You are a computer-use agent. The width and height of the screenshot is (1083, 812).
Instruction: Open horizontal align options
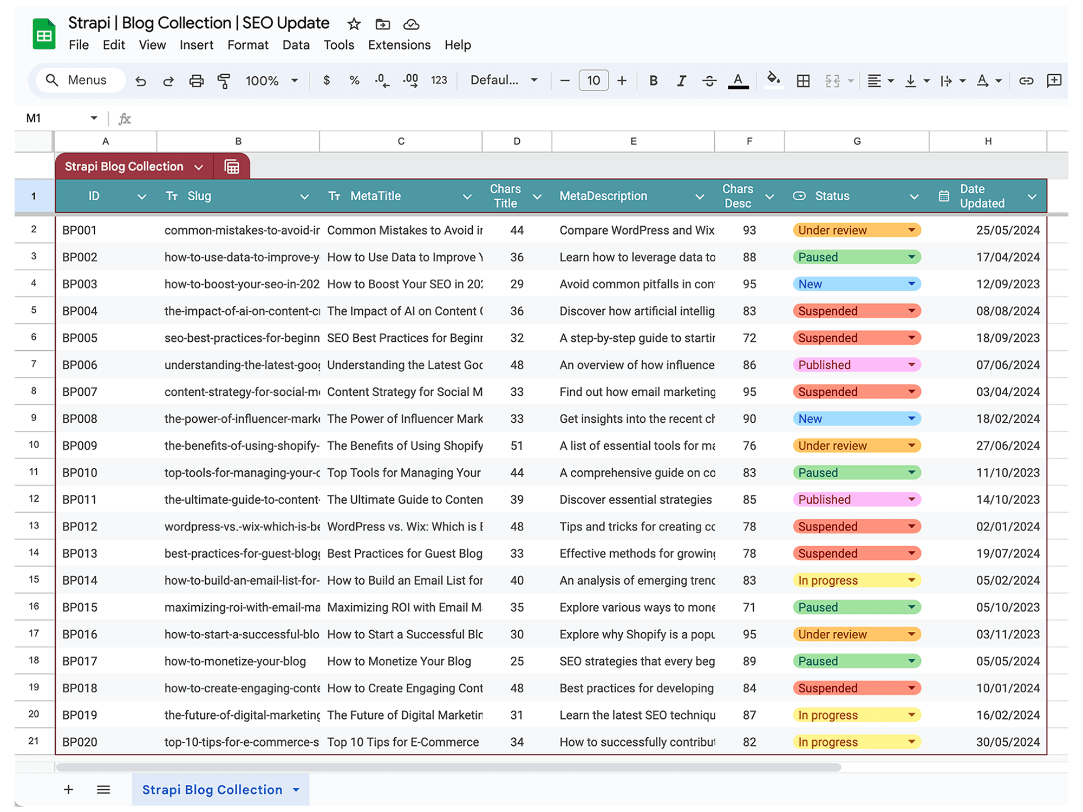879,81
